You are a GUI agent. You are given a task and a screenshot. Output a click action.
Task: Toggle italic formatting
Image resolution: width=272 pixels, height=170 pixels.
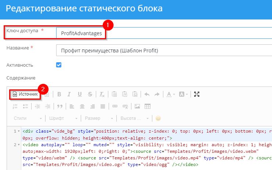click(x=69, y=94)
